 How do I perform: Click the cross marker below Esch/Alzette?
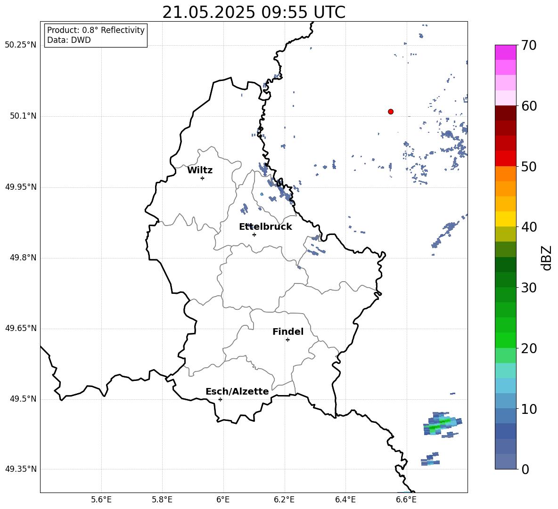[x=220, y=399]
